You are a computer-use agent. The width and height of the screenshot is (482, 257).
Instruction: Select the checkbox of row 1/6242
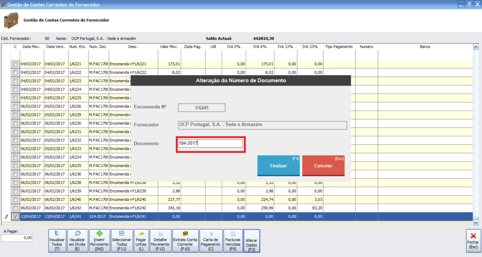(x=15, y=208)
